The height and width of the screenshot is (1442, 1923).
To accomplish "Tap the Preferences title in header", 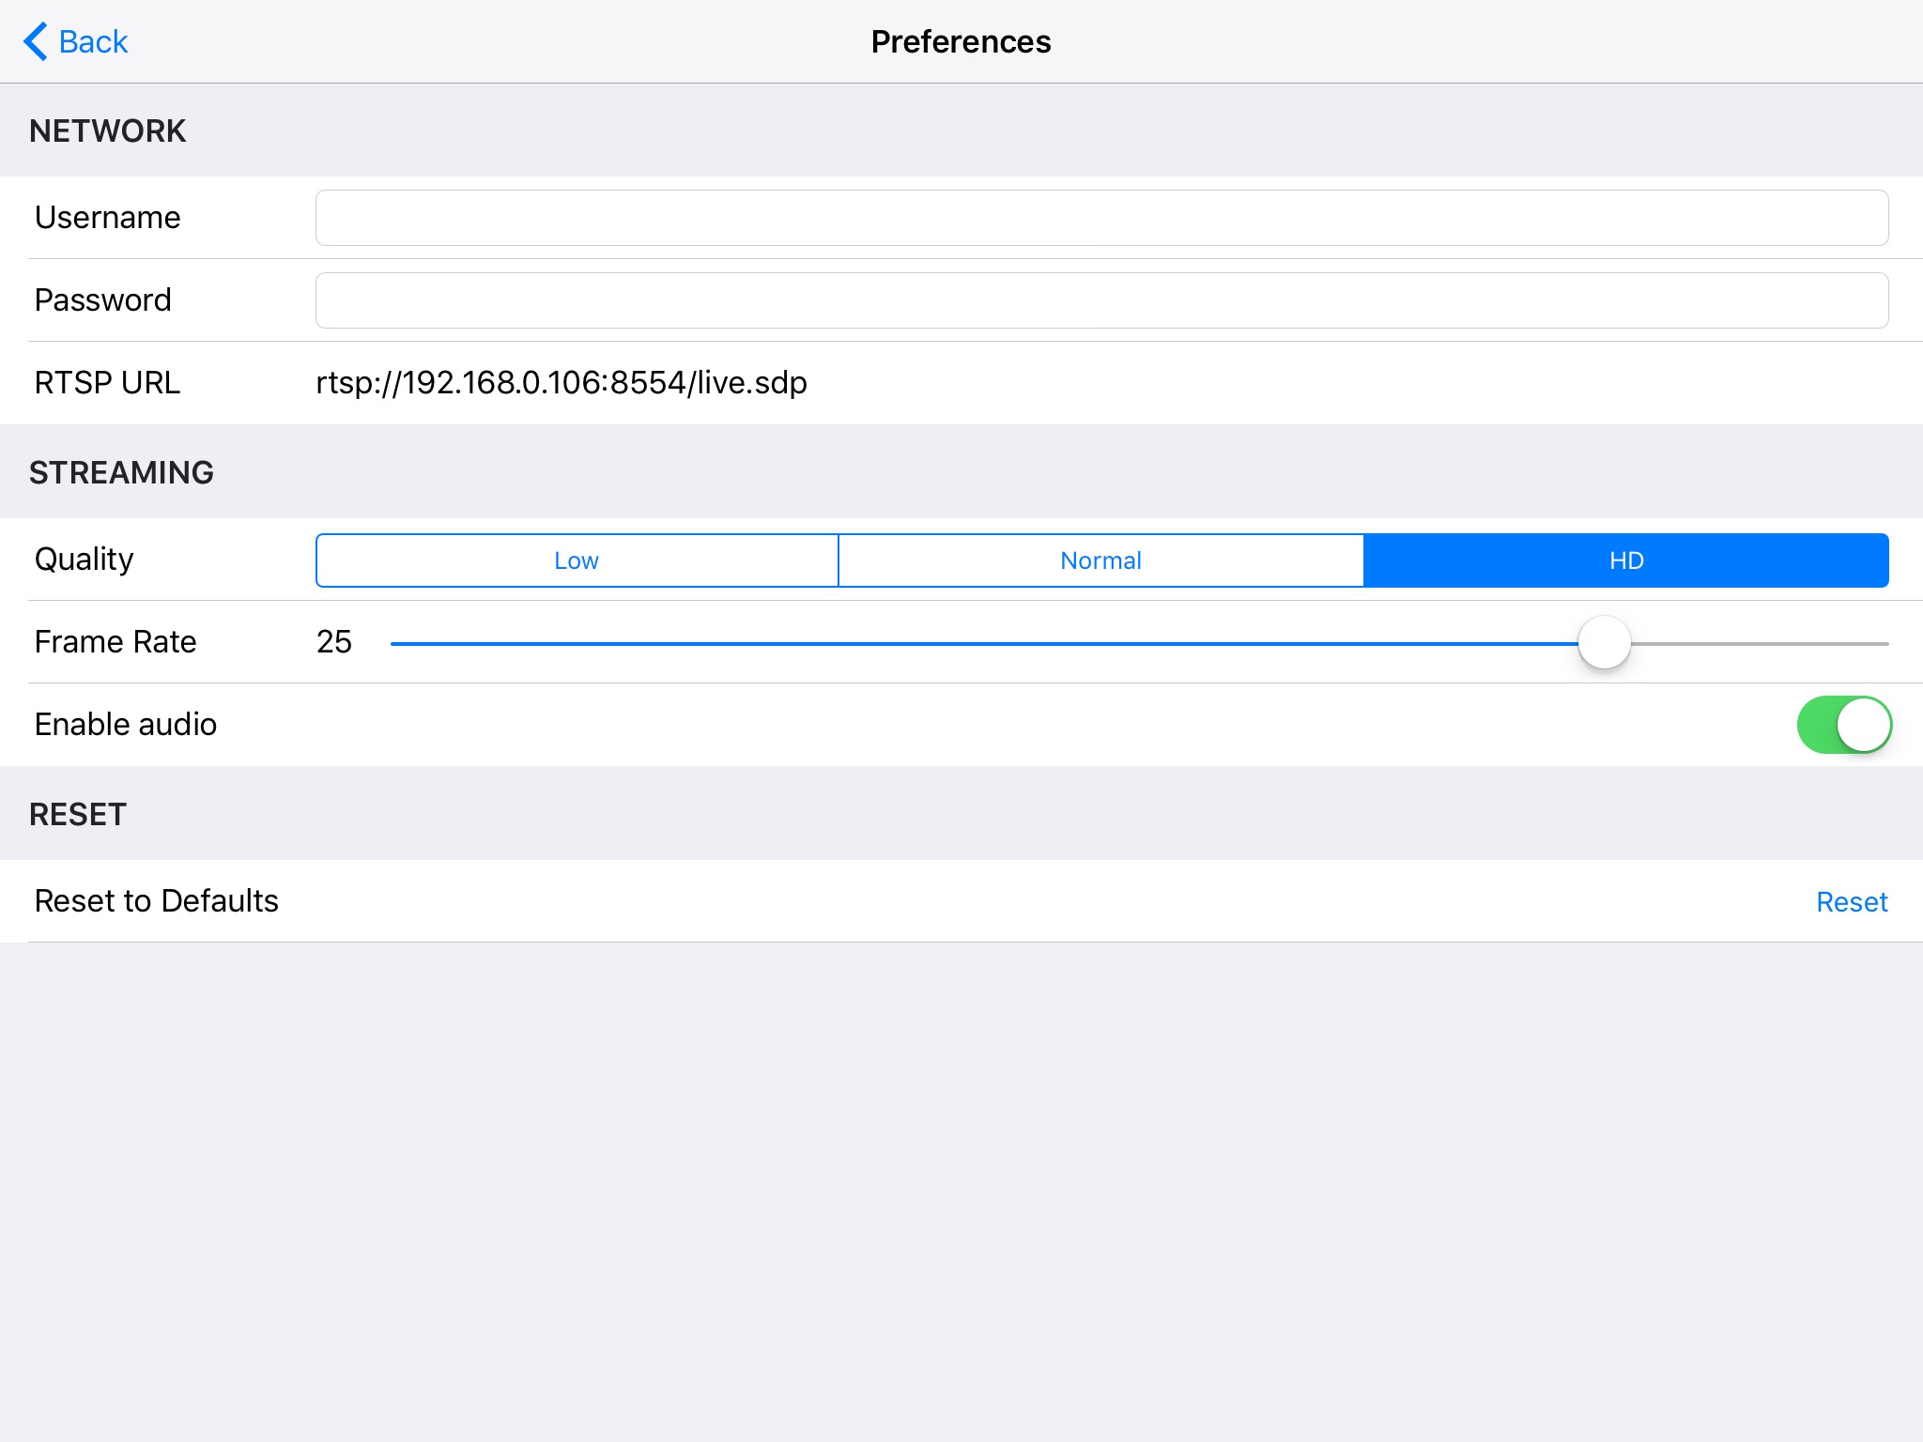I will click(961, 42).
